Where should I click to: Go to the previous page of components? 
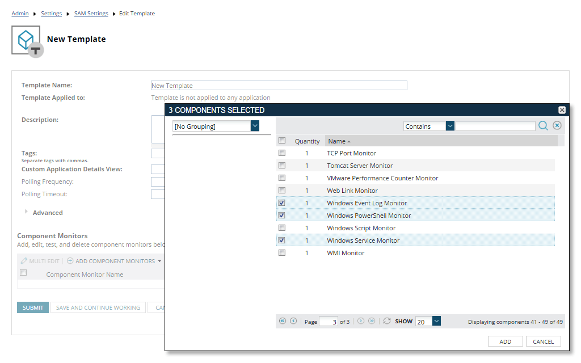[293, 321]
